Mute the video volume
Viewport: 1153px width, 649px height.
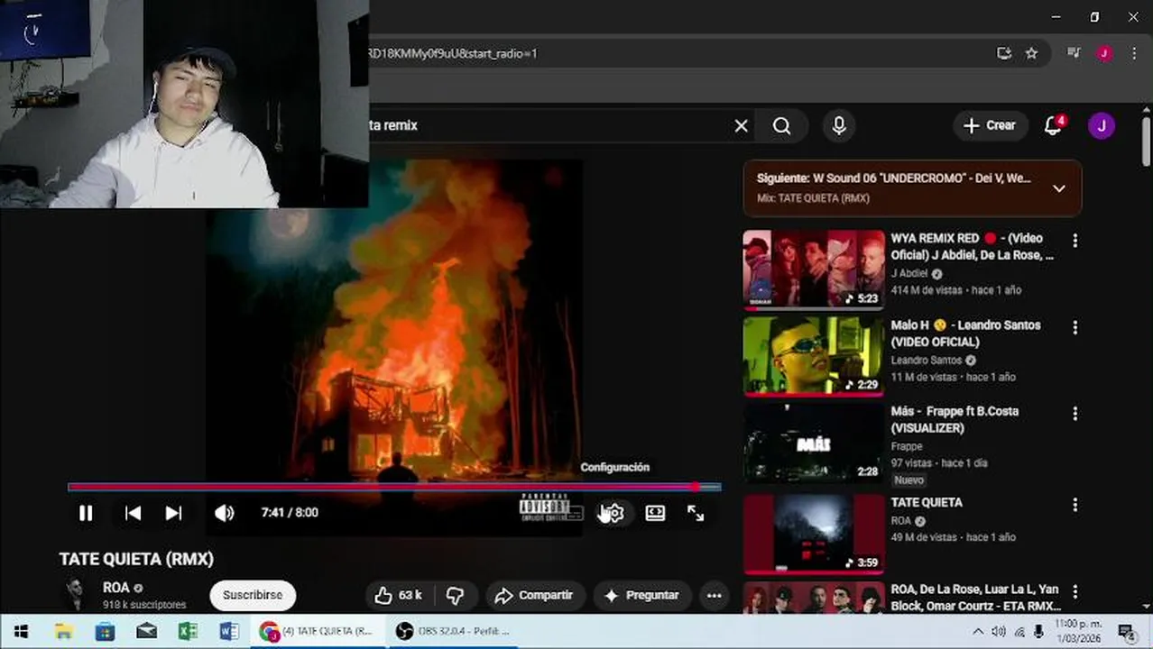pyautogui.click(x=224, y=513)
